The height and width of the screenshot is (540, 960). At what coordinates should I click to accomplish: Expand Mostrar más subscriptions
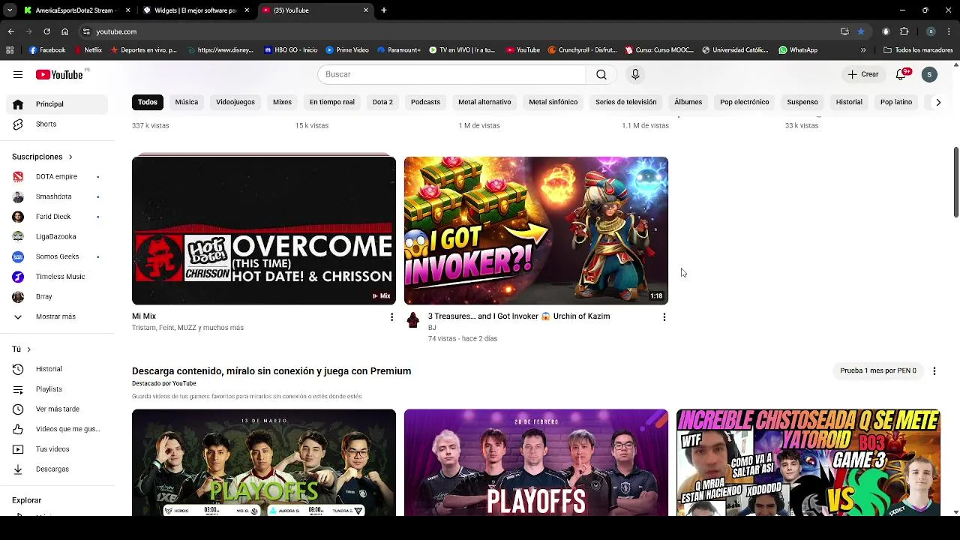(x=57, y=316)
